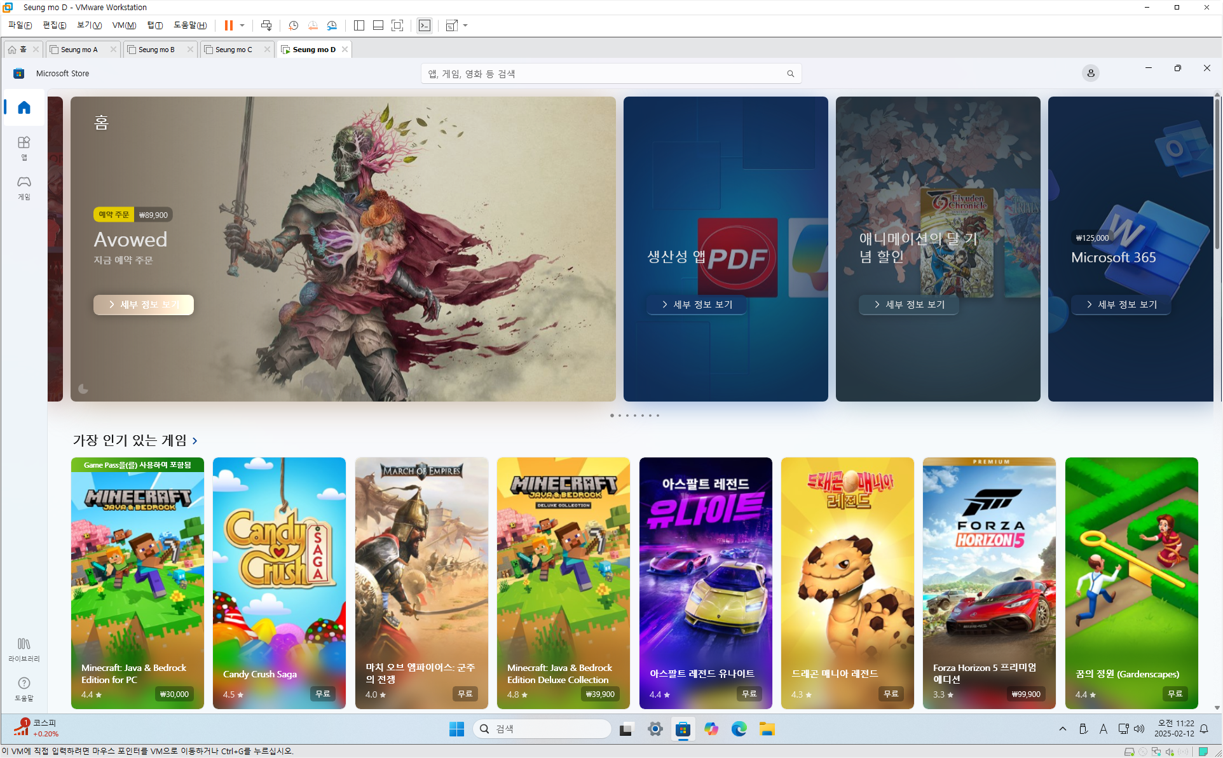Switch to the Seung mo B tab
1223x758 pixels.
click(156, 50)
